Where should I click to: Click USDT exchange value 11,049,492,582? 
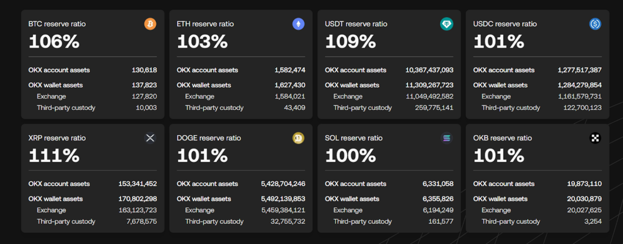point(429,96)
